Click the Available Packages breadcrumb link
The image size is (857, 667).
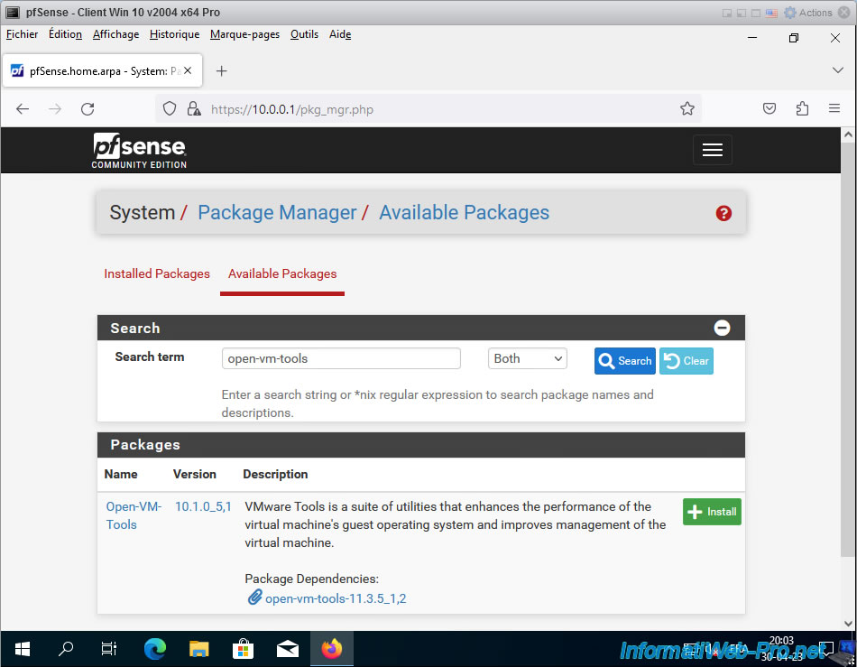click(464, 213)
